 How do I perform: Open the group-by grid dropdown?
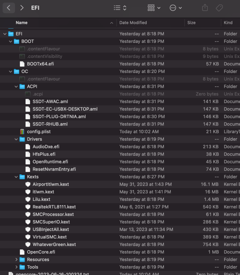tap(154, 8)
